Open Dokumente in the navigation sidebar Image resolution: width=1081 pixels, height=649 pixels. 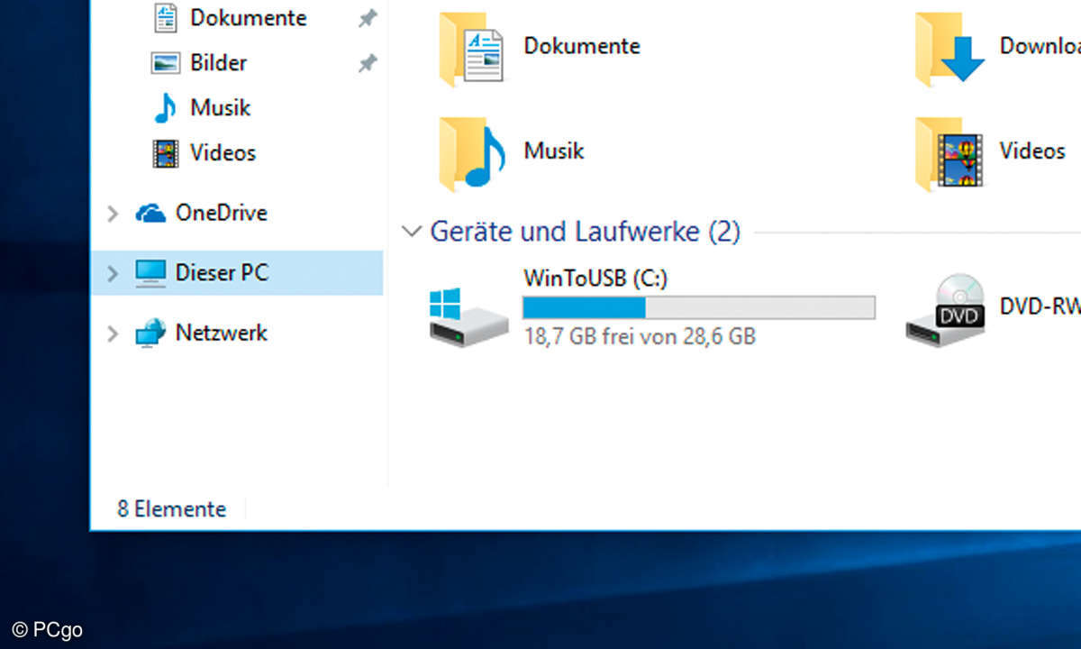[248, 17]
